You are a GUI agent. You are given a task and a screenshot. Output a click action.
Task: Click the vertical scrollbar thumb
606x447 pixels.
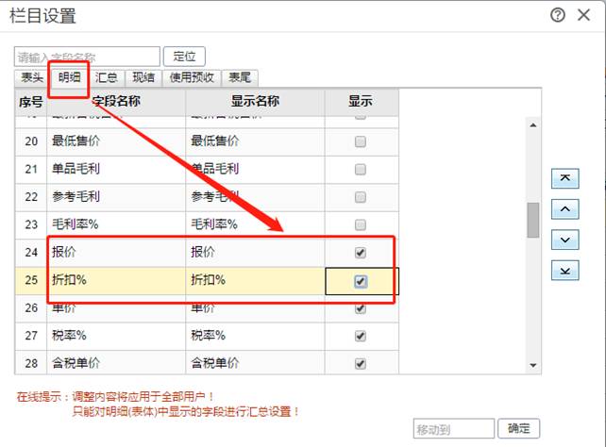pos(532,220)
